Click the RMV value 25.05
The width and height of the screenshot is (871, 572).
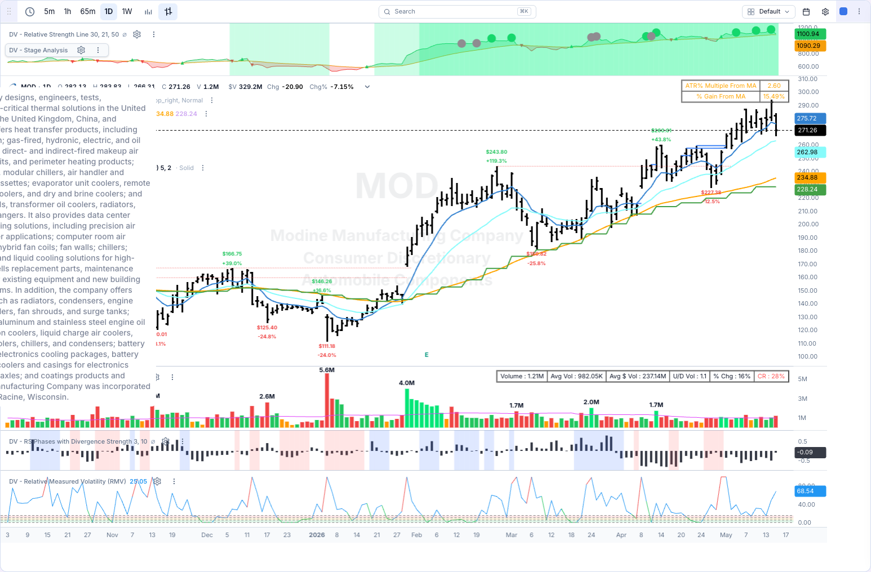click(x=139, y=481)
